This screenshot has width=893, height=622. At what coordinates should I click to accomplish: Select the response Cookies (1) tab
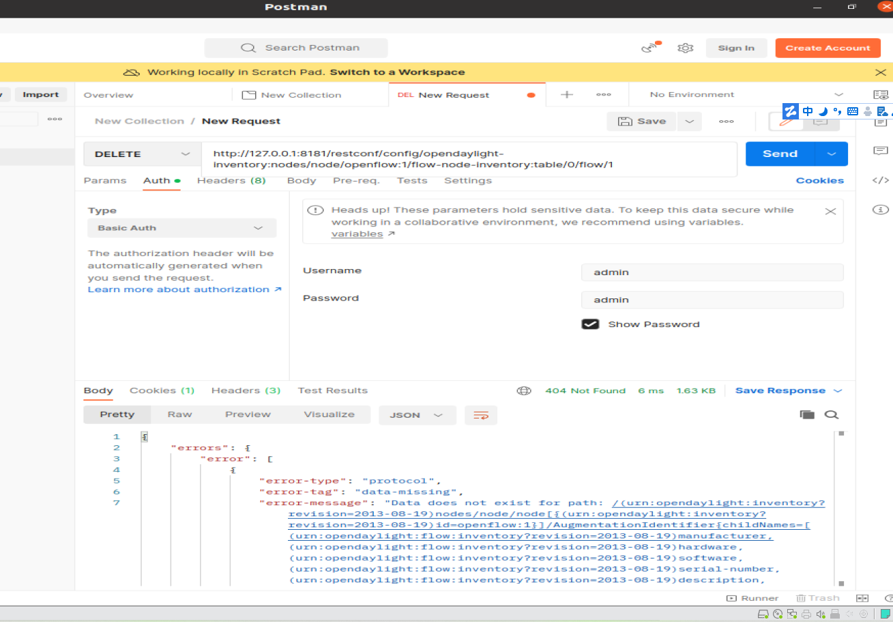coord(162,391)
